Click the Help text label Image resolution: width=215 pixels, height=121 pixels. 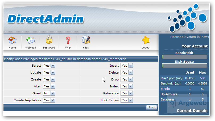point(68,47)
